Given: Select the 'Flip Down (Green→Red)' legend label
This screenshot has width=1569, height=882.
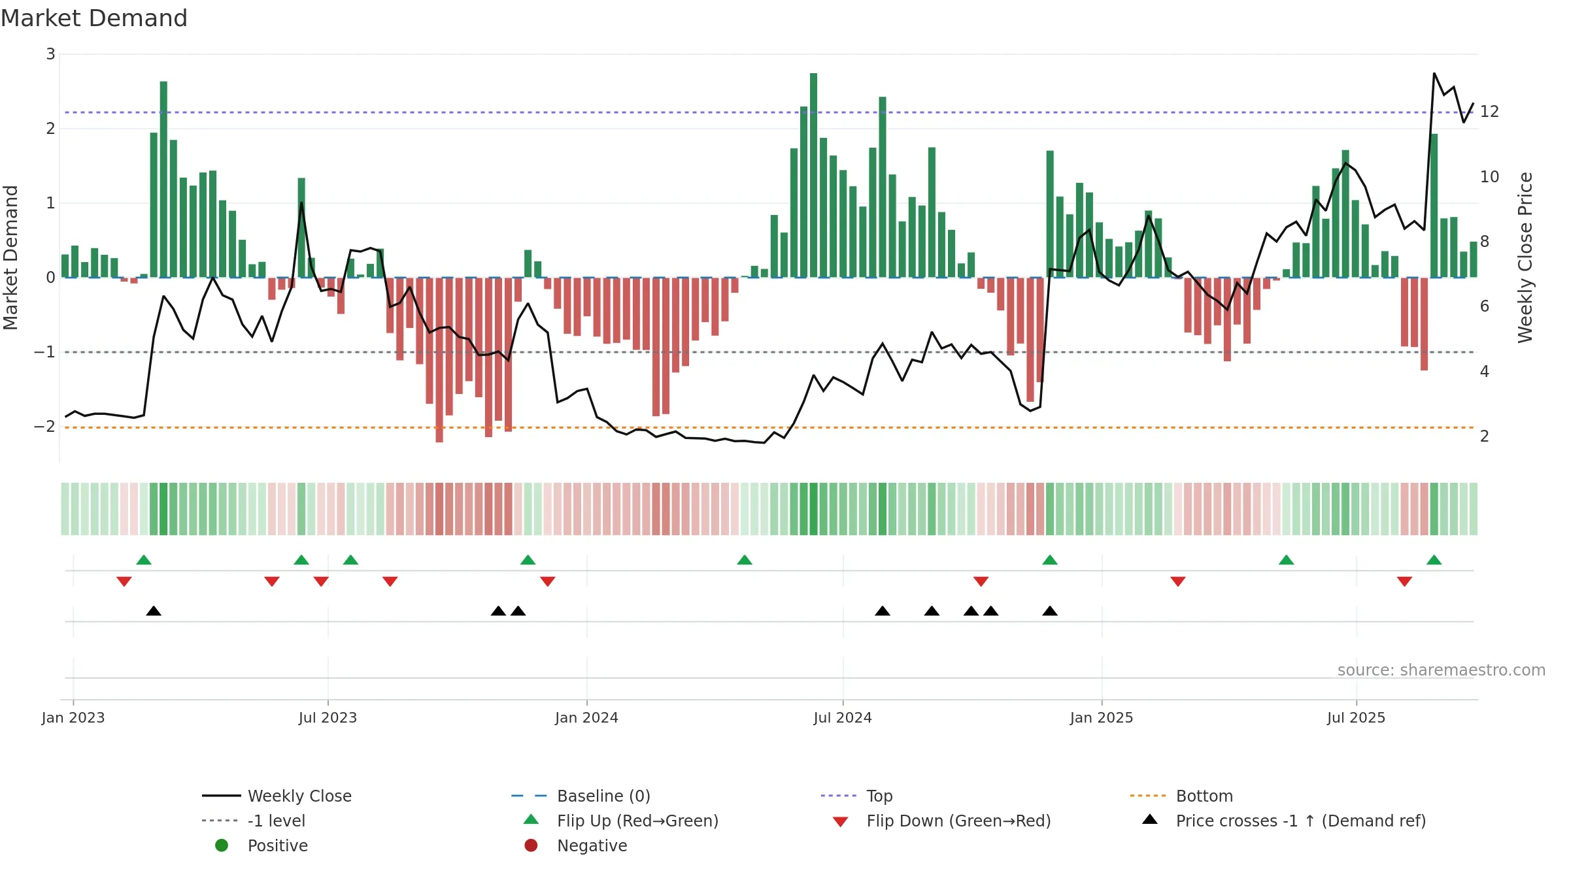Looking at the screenshot, I should tap(958, 821).
